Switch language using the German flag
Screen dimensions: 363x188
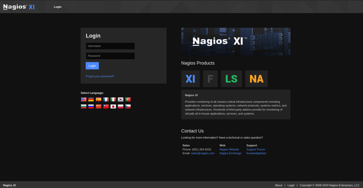91,99
